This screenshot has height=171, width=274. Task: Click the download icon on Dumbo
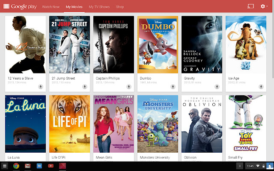point(173,86)
